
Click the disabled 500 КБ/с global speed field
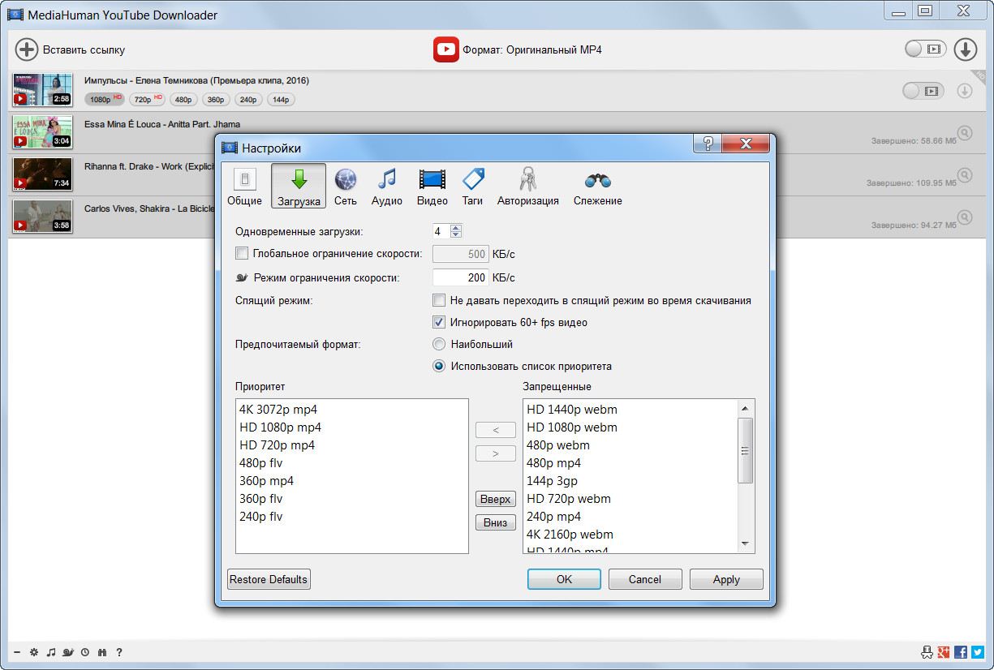pos(460,254)
